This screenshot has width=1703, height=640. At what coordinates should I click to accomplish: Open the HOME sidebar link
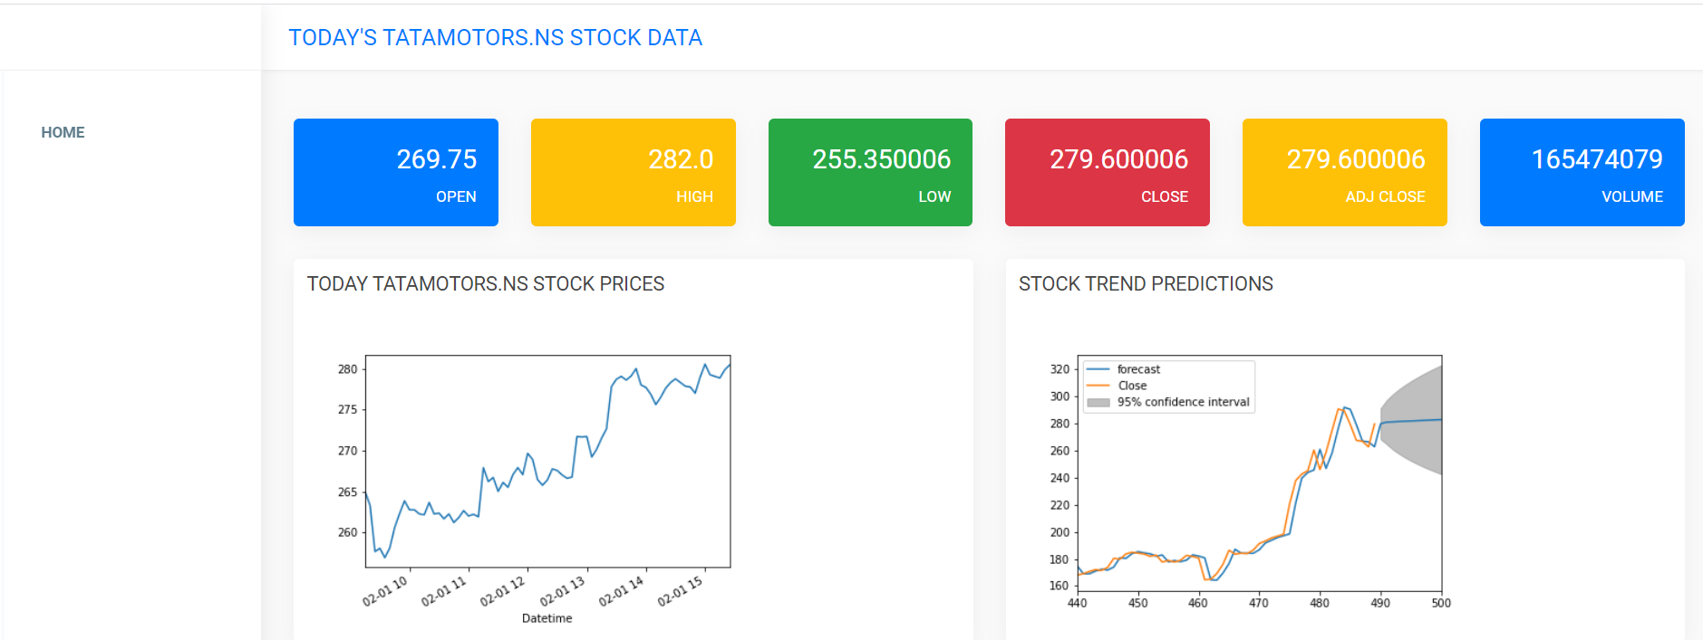tap(63, 132)
